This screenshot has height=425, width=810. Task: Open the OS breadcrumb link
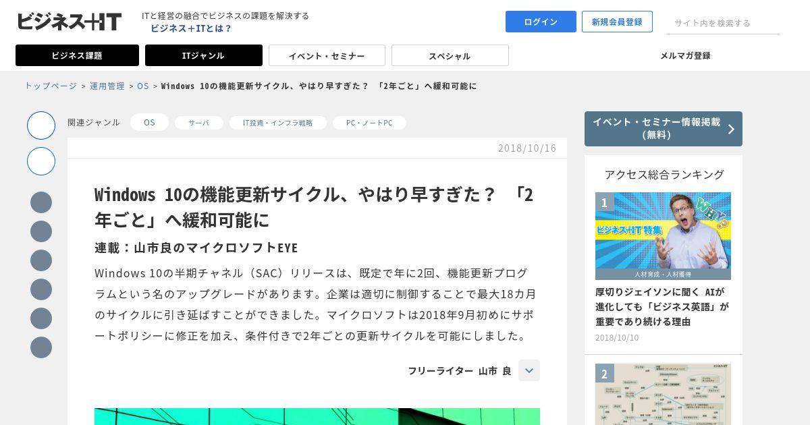click(143, 86)
